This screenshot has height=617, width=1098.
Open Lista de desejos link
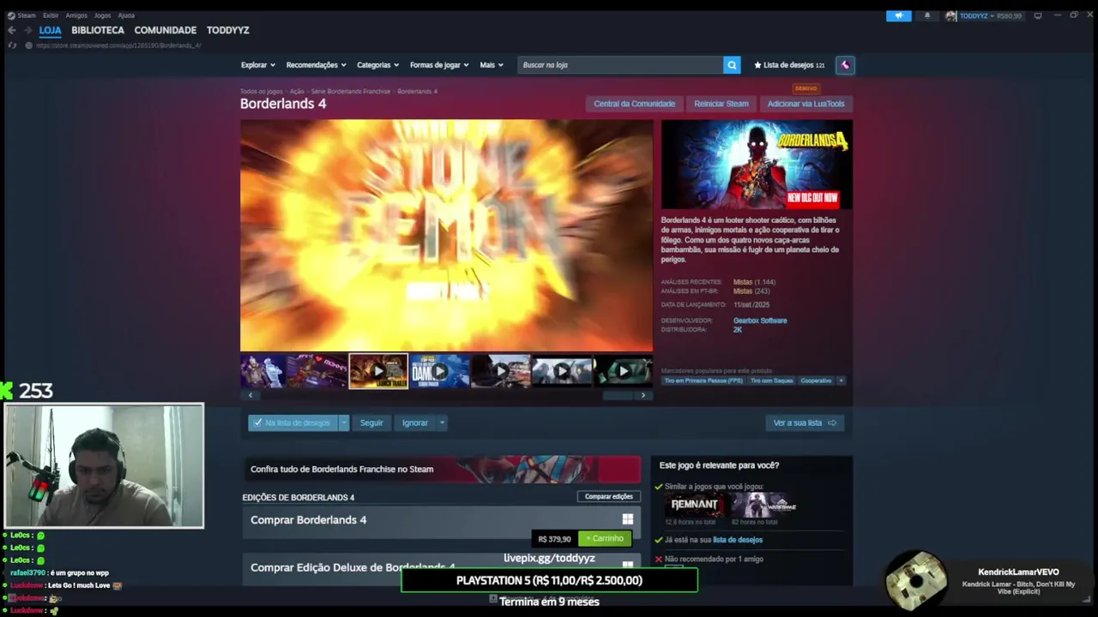[x=789, y=65]
